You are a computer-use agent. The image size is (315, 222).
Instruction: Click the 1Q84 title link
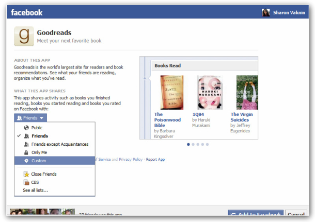[198, 114]
